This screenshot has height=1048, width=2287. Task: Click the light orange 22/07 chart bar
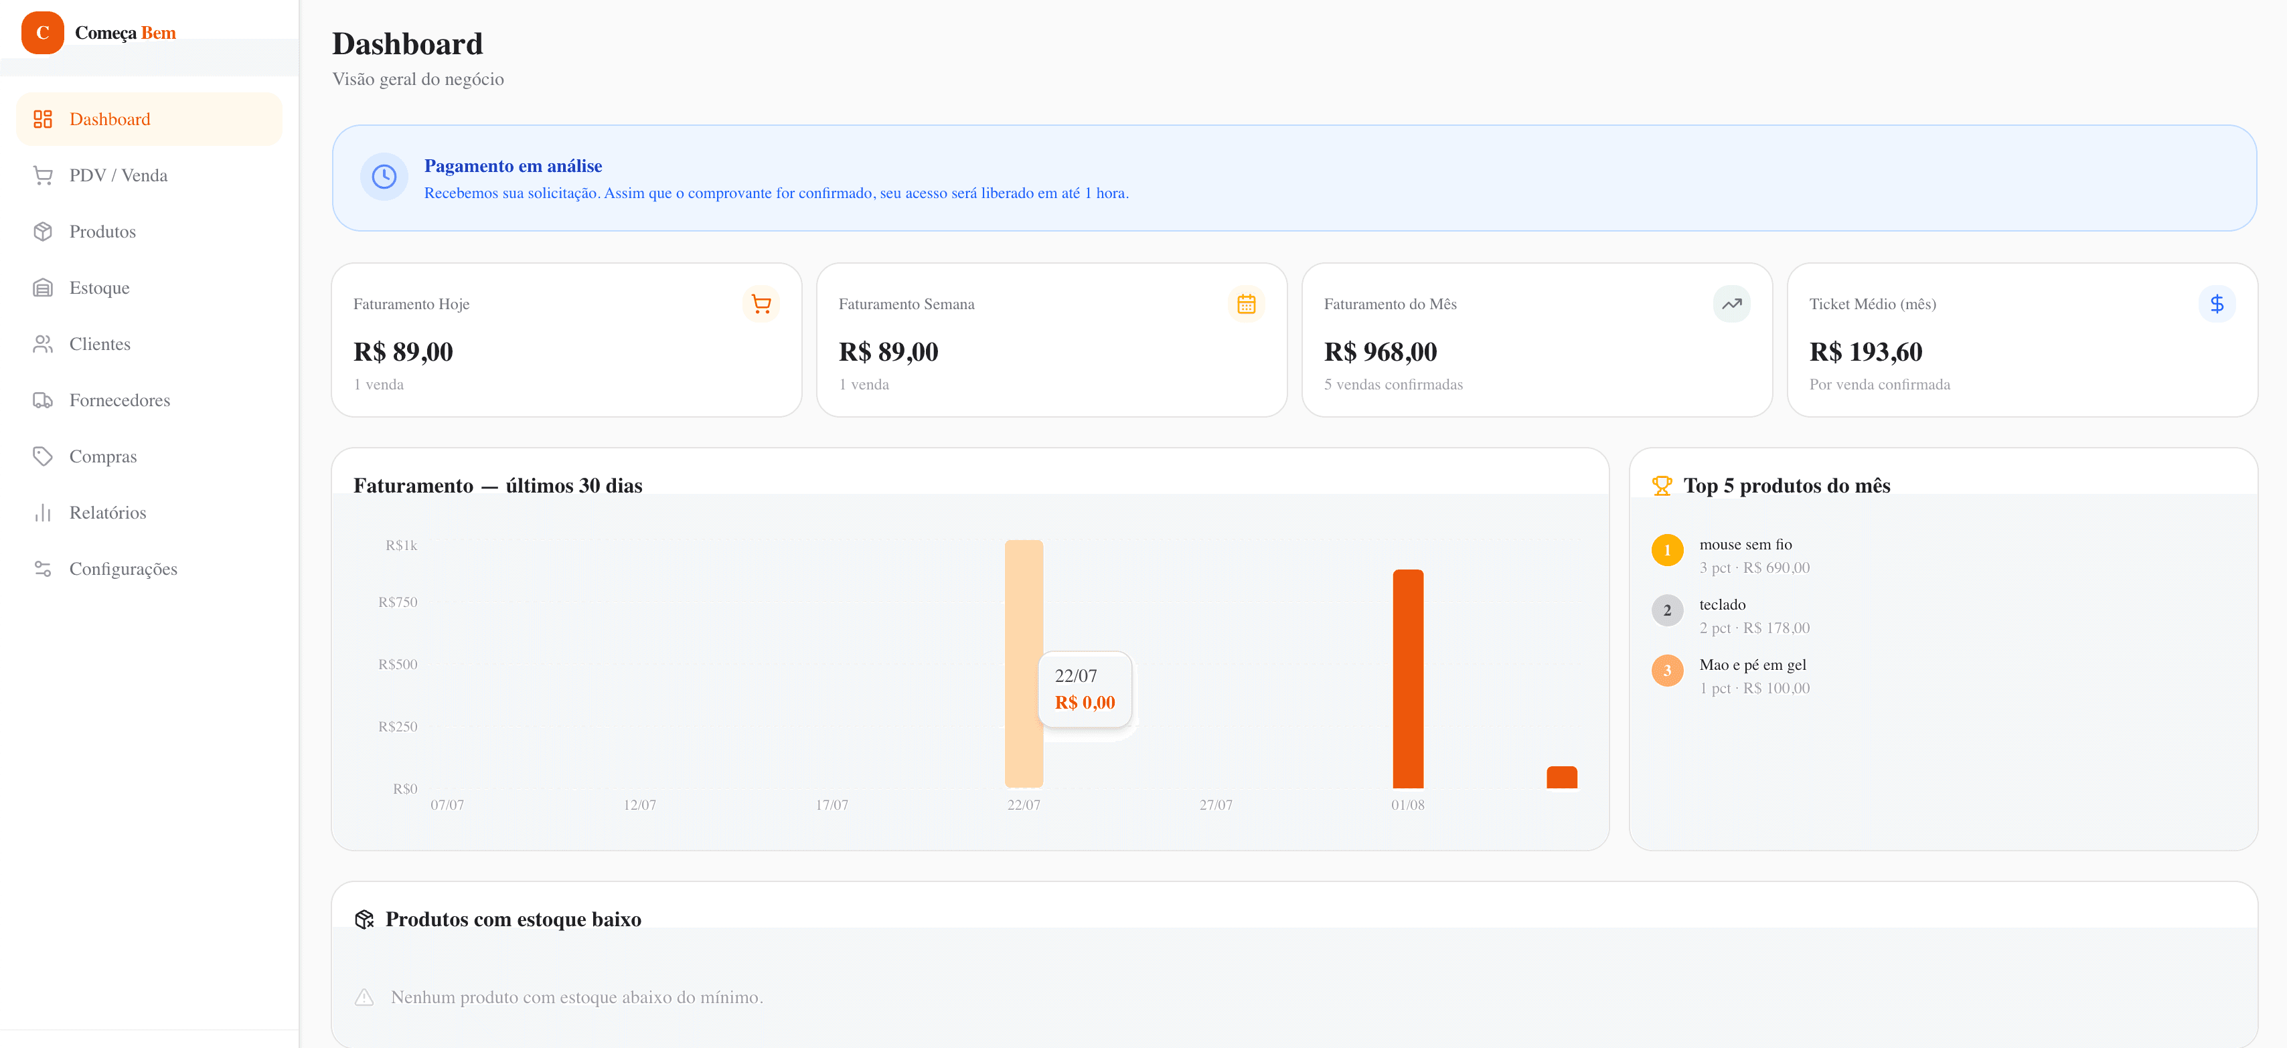tap(1024, 664)
